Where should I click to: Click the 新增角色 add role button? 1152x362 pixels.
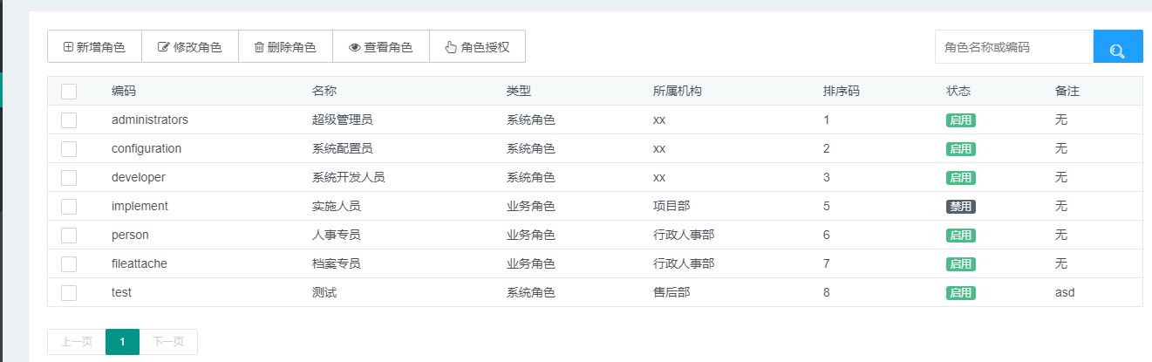[94, 47]
